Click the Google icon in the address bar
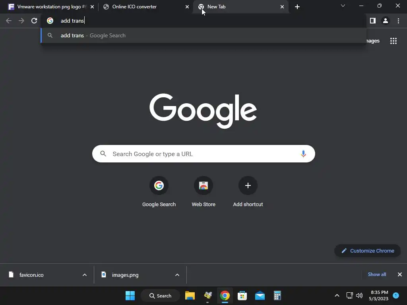Image resolution: width=407 pixels, height=305 pixels. pyautogui.click(x=50, y=21)
